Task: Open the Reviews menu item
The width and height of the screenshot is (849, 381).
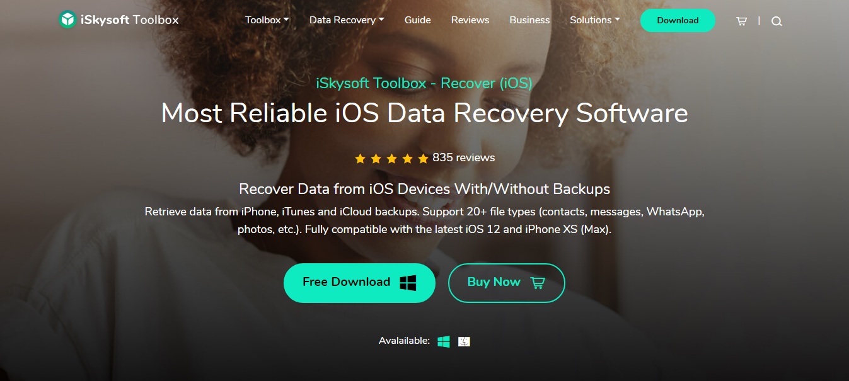Action: pyautogui.click(x=470, y=20)
